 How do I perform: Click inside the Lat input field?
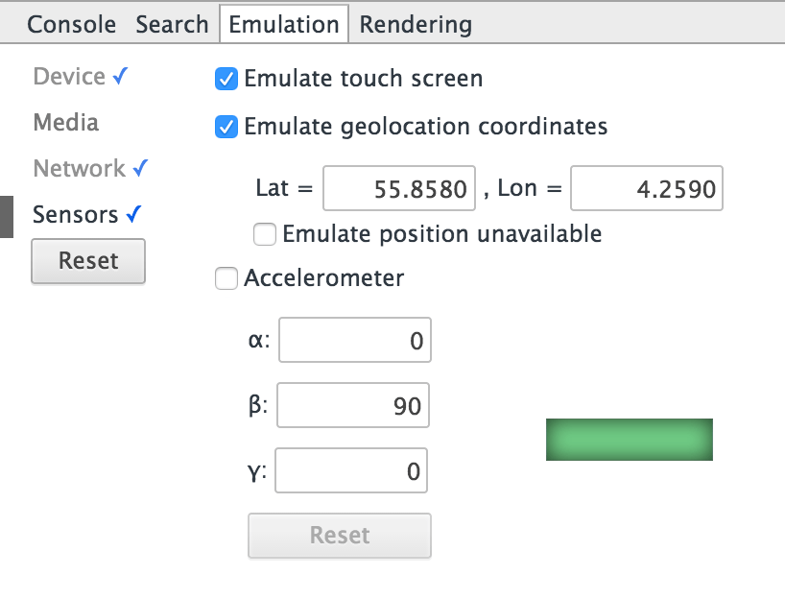pyautogui.click(x=398, y=188)
